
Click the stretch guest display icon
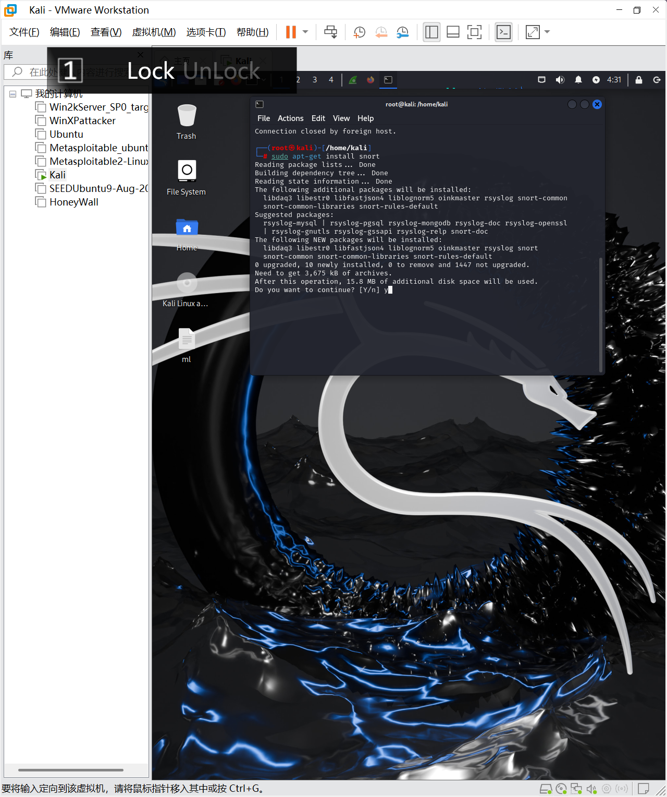click(533, 32)
